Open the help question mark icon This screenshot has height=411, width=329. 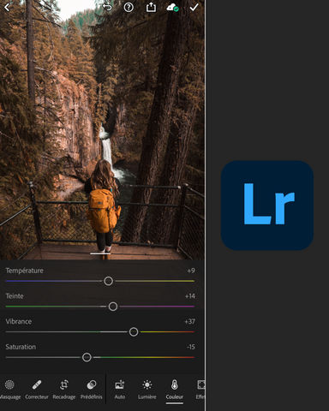[x=129, y=7]
